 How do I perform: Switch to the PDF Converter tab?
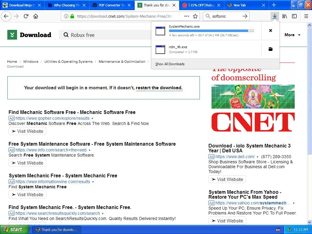click(112, 5)
